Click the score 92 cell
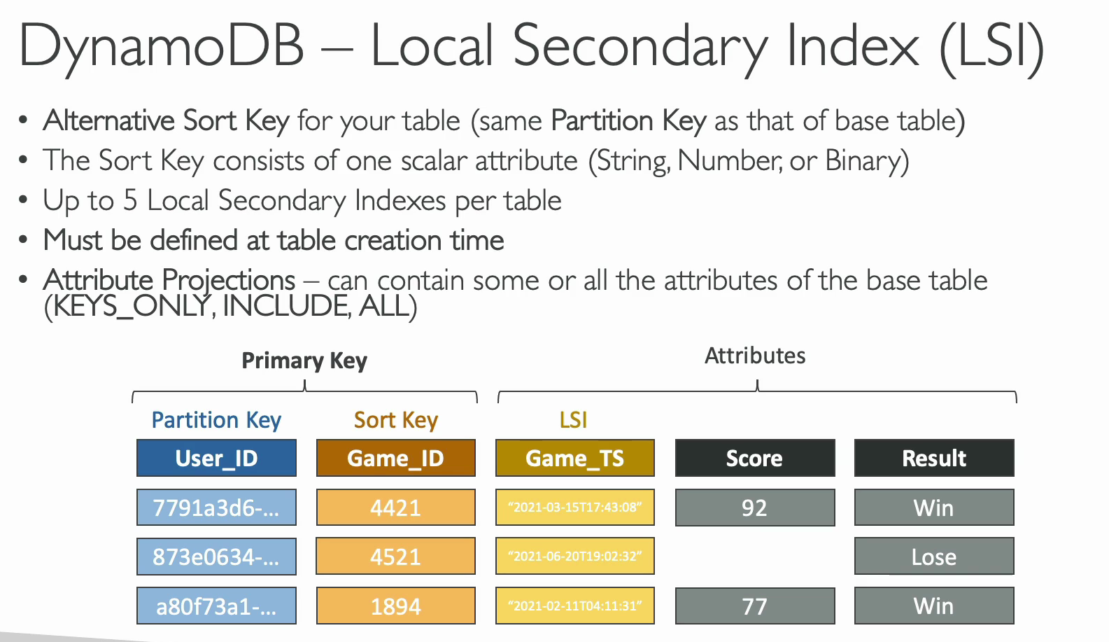1109x642 pixels. coord(754,507)
